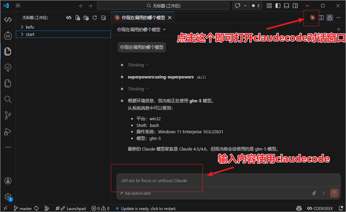Open the customize layout icon

(x=269, y=6)
